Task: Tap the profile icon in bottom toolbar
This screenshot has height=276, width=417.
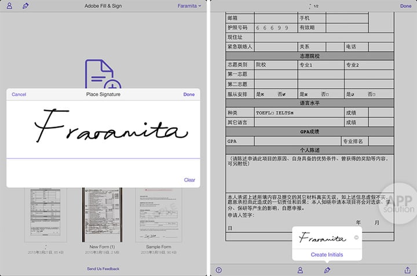Action: tap(300, 270)
